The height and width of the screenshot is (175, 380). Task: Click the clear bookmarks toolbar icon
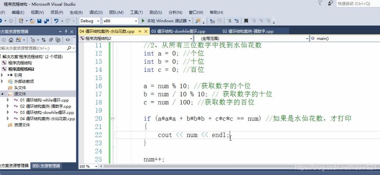point(268,21)
